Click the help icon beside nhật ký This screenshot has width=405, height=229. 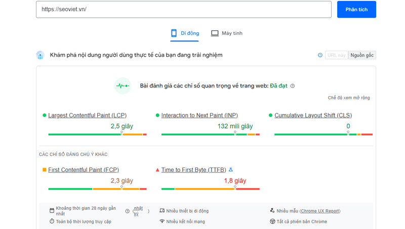[x=127, y=211]
